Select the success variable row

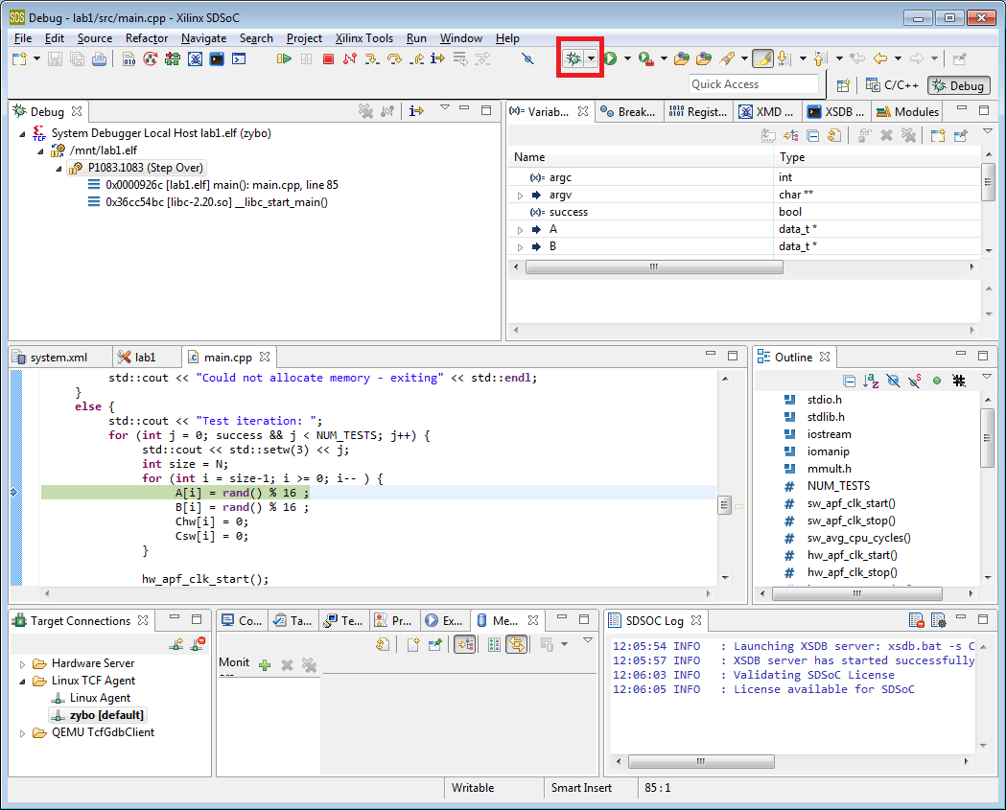click(744, 212)
